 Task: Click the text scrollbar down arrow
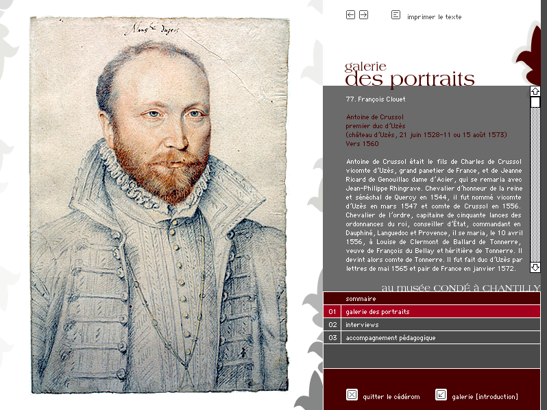(x=535, y=267)
